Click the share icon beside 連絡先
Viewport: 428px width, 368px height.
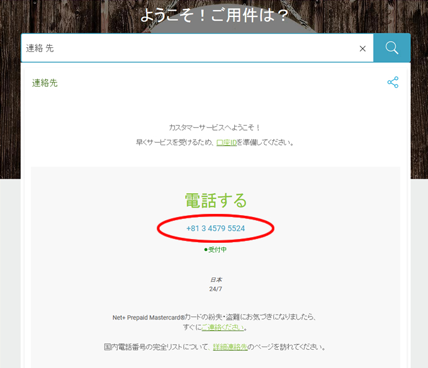tap(393, 82)
